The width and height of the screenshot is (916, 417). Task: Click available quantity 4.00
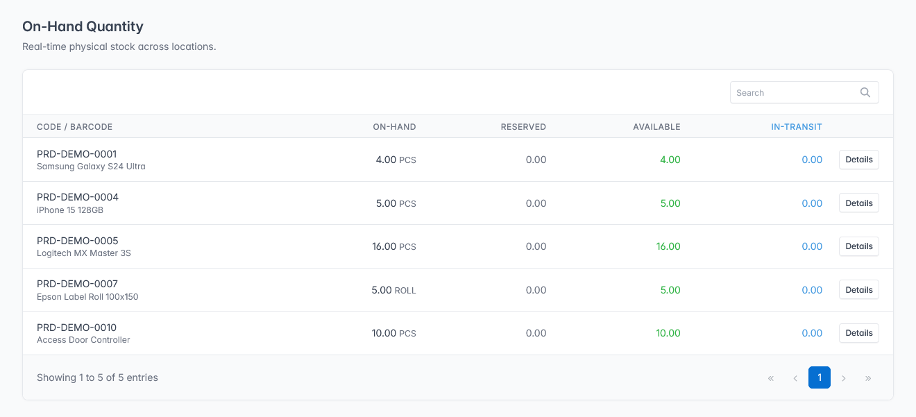[x=670, y=160]
